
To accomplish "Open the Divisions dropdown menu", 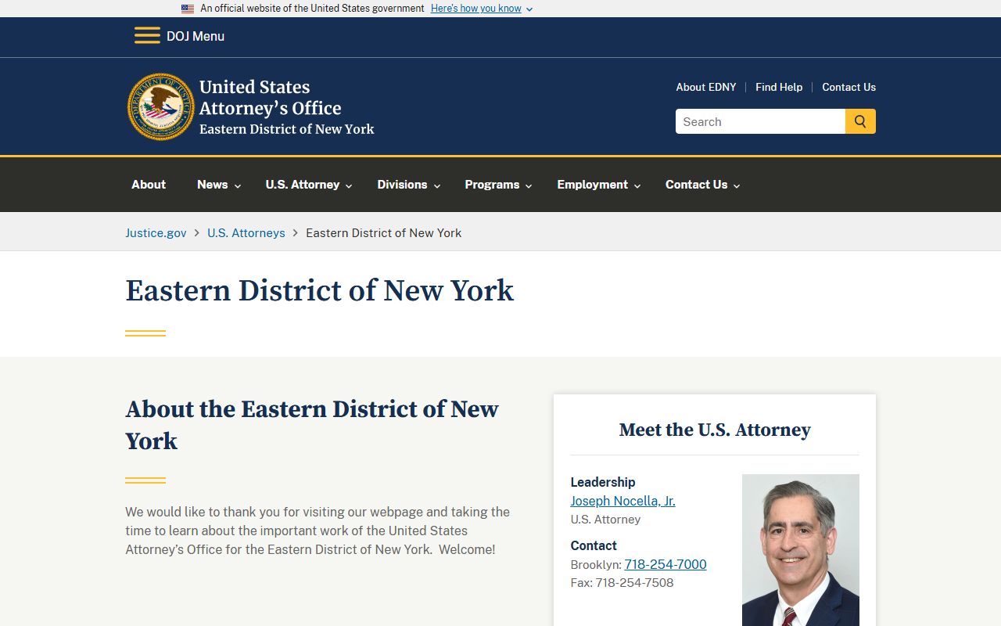I will (409, 185).
